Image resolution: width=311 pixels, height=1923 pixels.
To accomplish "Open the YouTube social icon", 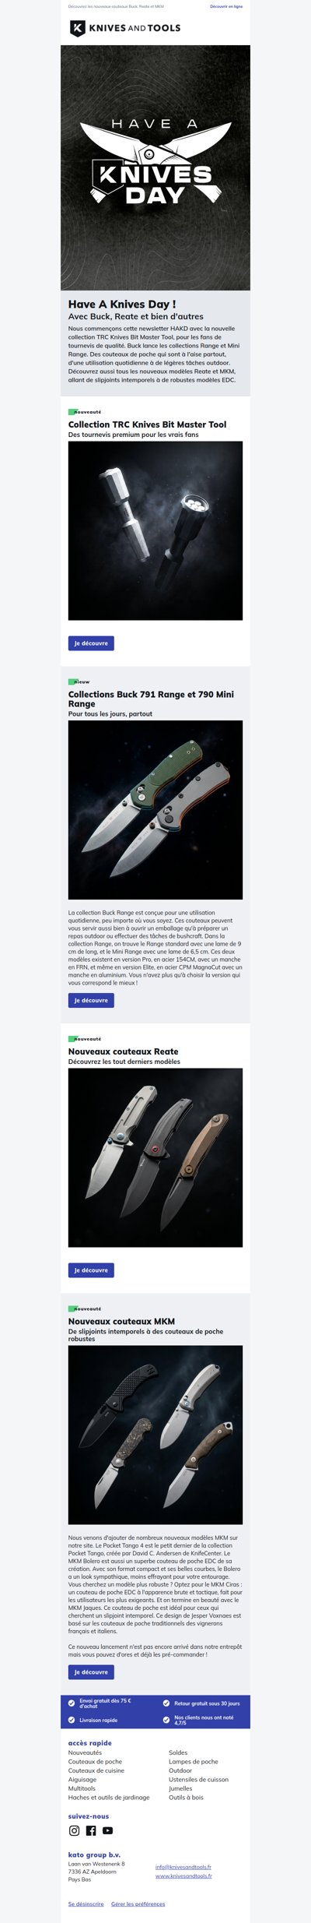I will pos(107,1830).
